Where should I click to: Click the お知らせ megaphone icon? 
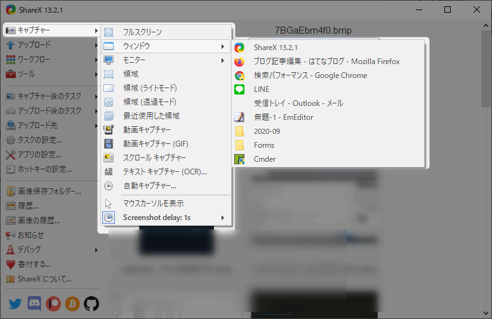click(10, 235)
